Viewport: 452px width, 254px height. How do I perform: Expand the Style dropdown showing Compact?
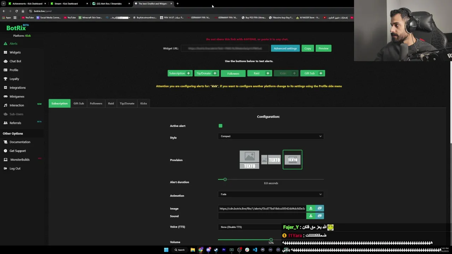pyautogui.click(x=271, y=136)
